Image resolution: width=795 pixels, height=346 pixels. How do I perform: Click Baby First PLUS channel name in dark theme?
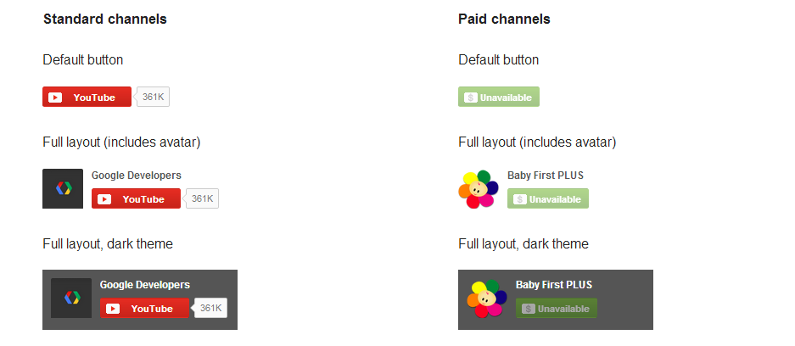(x=553, y=285)
